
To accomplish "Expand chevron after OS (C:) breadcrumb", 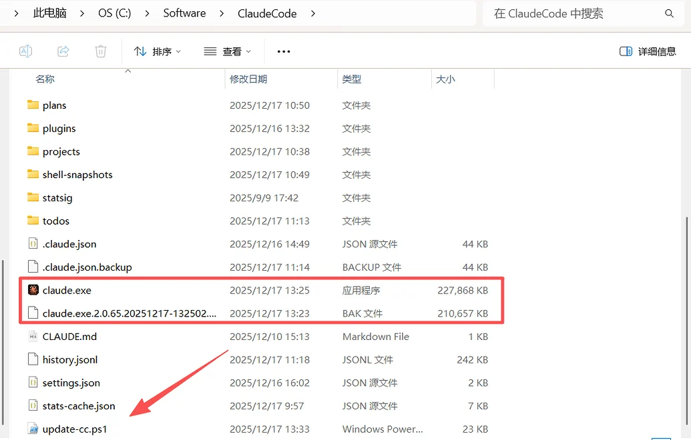I will [x=147, y=13].
